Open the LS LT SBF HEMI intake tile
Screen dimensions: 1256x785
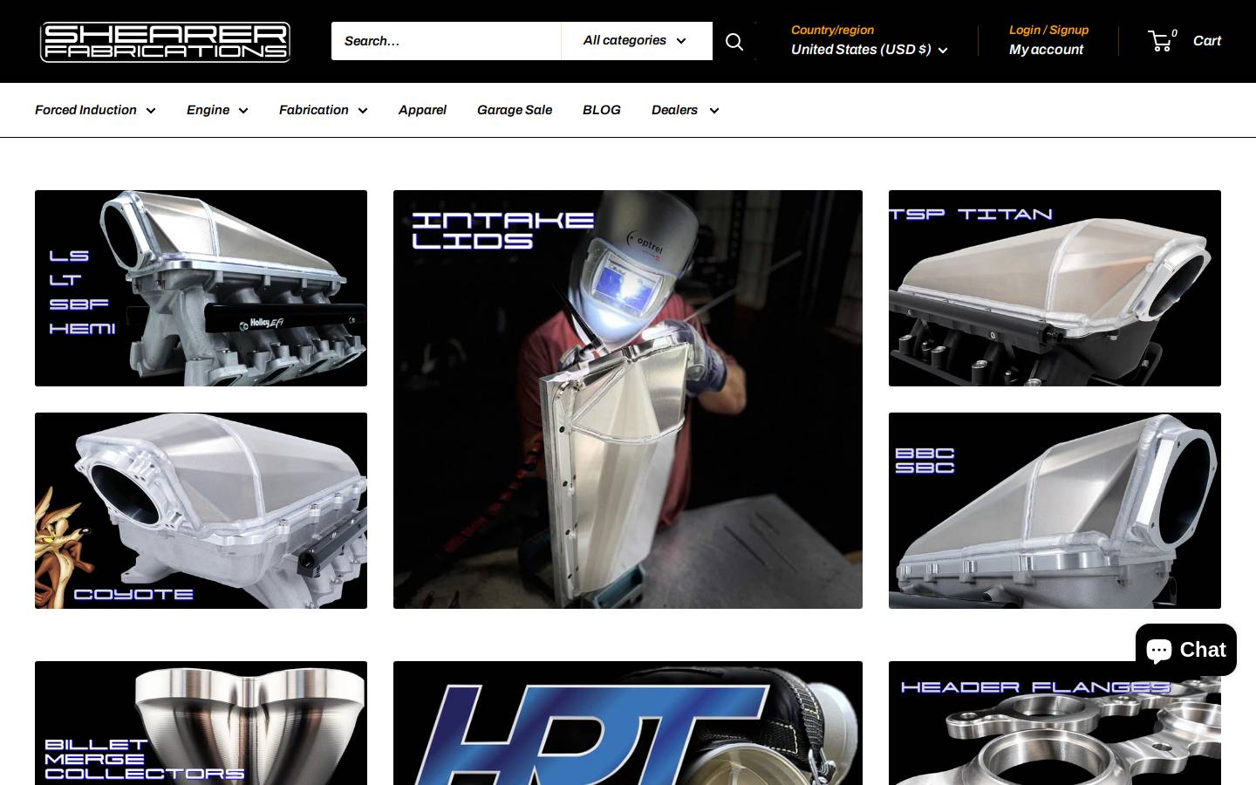[x=201, y=288]
